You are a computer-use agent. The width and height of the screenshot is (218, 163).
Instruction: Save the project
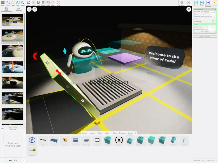[x=18, y=3]
